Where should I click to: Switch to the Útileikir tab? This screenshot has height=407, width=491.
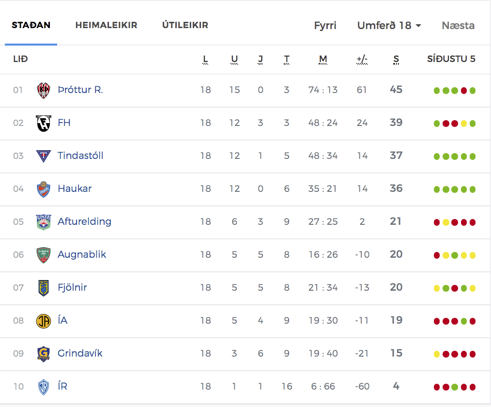click(x=185, y=25)
